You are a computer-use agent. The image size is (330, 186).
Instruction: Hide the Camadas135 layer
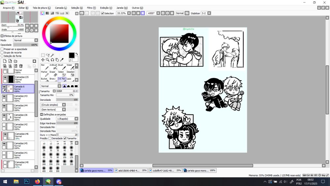click(5, 77)
